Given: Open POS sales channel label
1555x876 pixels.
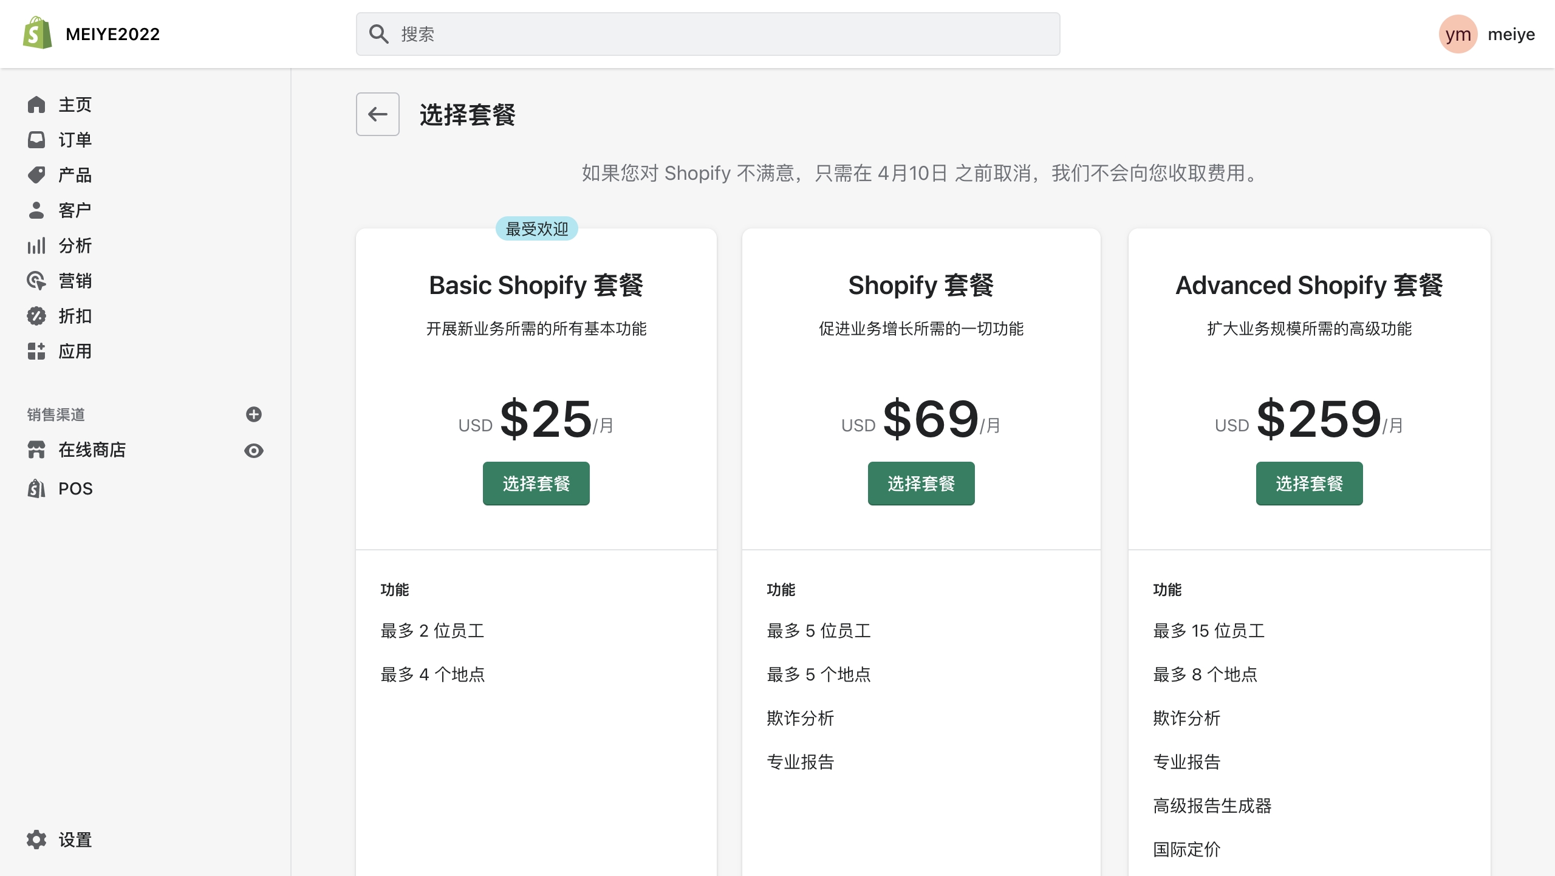Looking at the screenshot, I should pos(75,488).
